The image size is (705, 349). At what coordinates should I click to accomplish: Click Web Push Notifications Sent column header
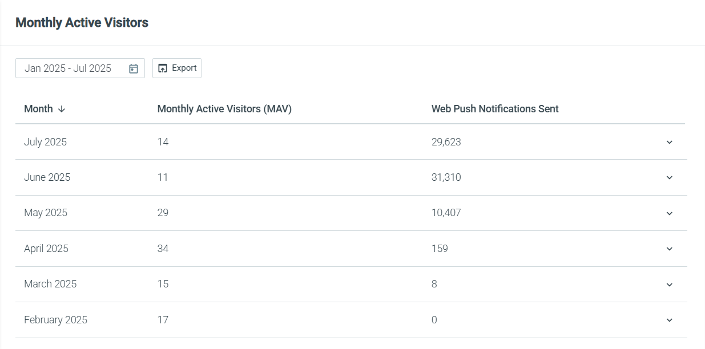tap(495, 109)
